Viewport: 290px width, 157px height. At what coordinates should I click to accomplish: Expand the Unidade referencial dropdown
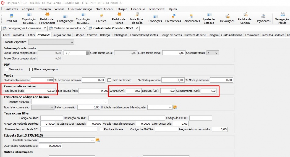coord(67,140)
